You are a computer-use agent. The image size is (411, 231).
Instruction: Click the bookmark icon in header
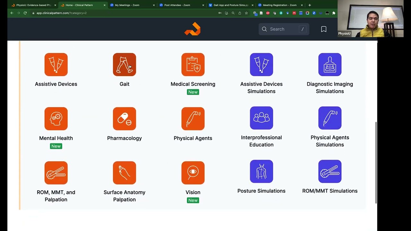(324, 29)
